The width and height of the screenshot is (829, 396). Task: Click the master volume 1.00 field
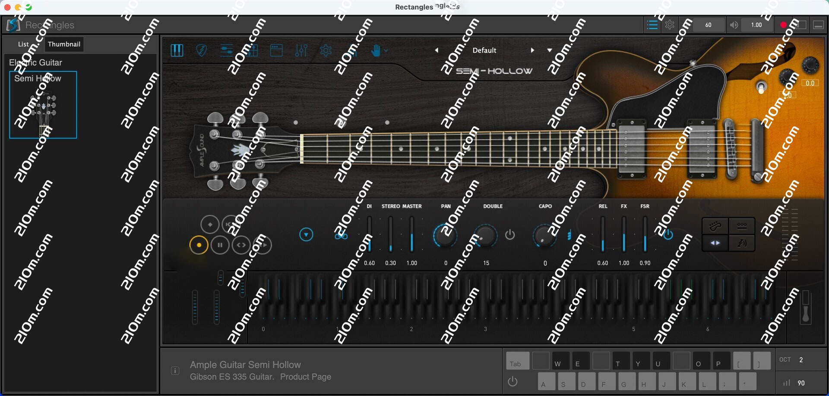click(x=756, y=25)
